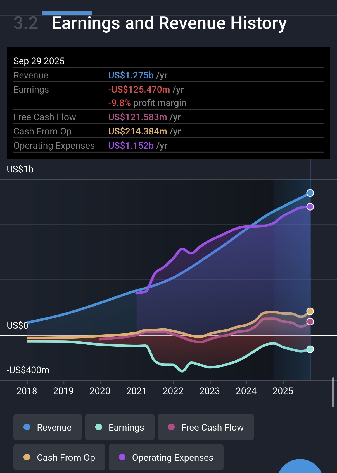337x473 pixels.
Task: Select 2021 on the chart timeline
Action: 136,391
